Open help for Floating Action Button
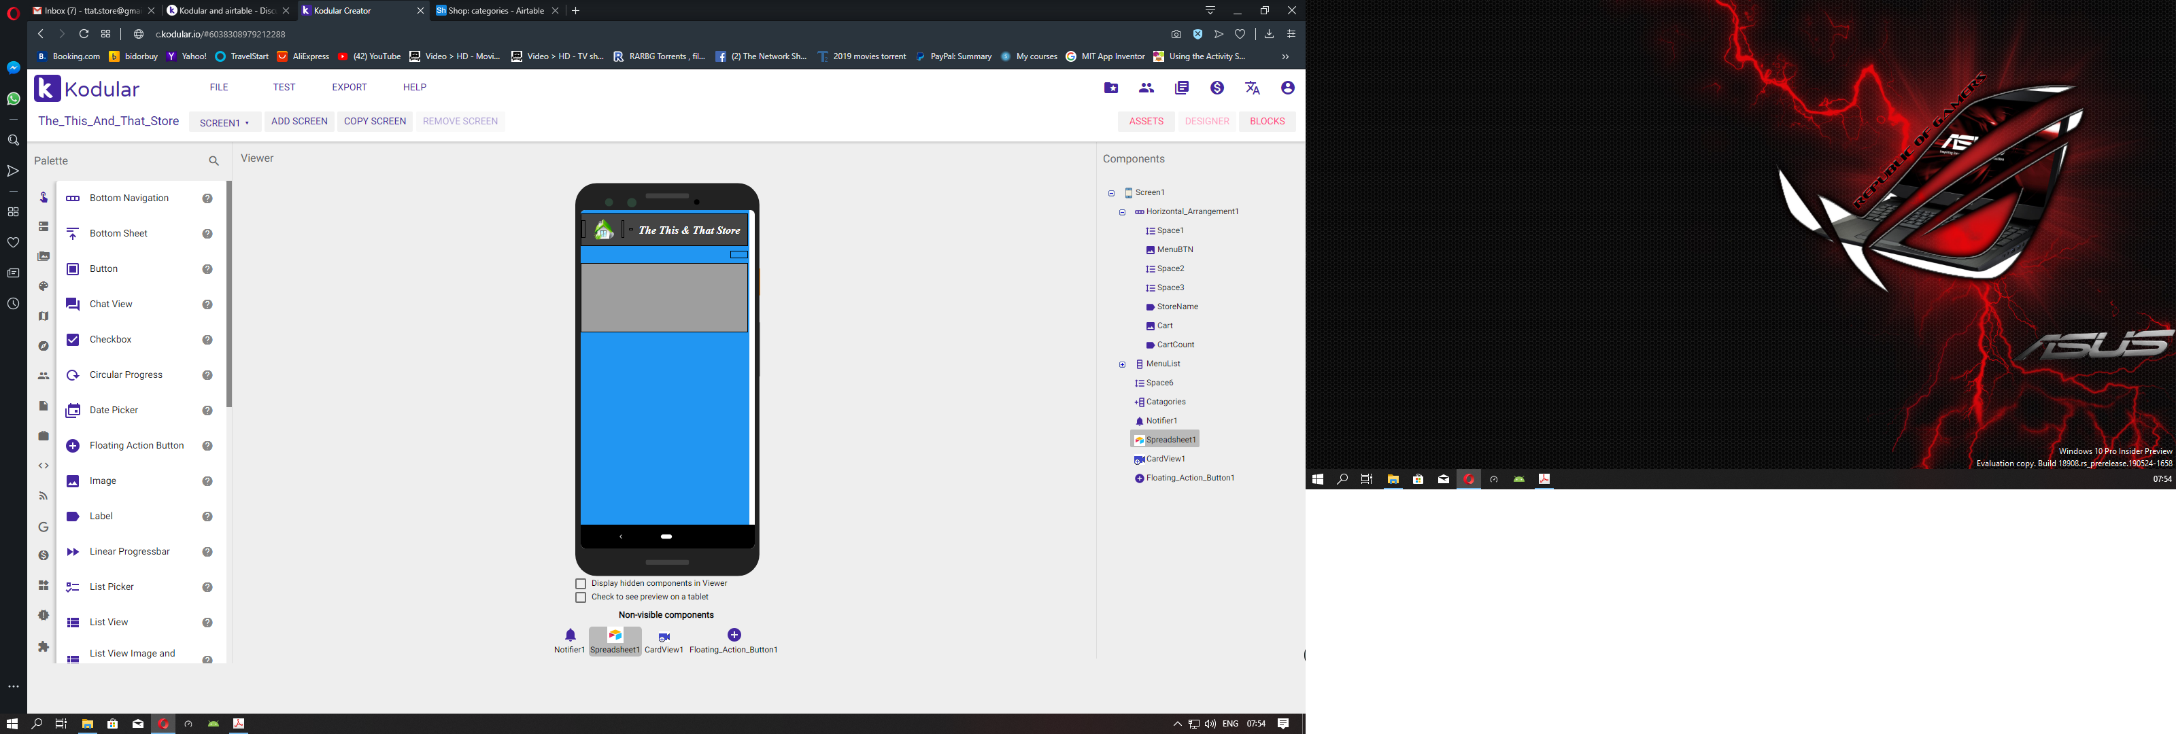 pyautogui.click(x=207, y=446)
